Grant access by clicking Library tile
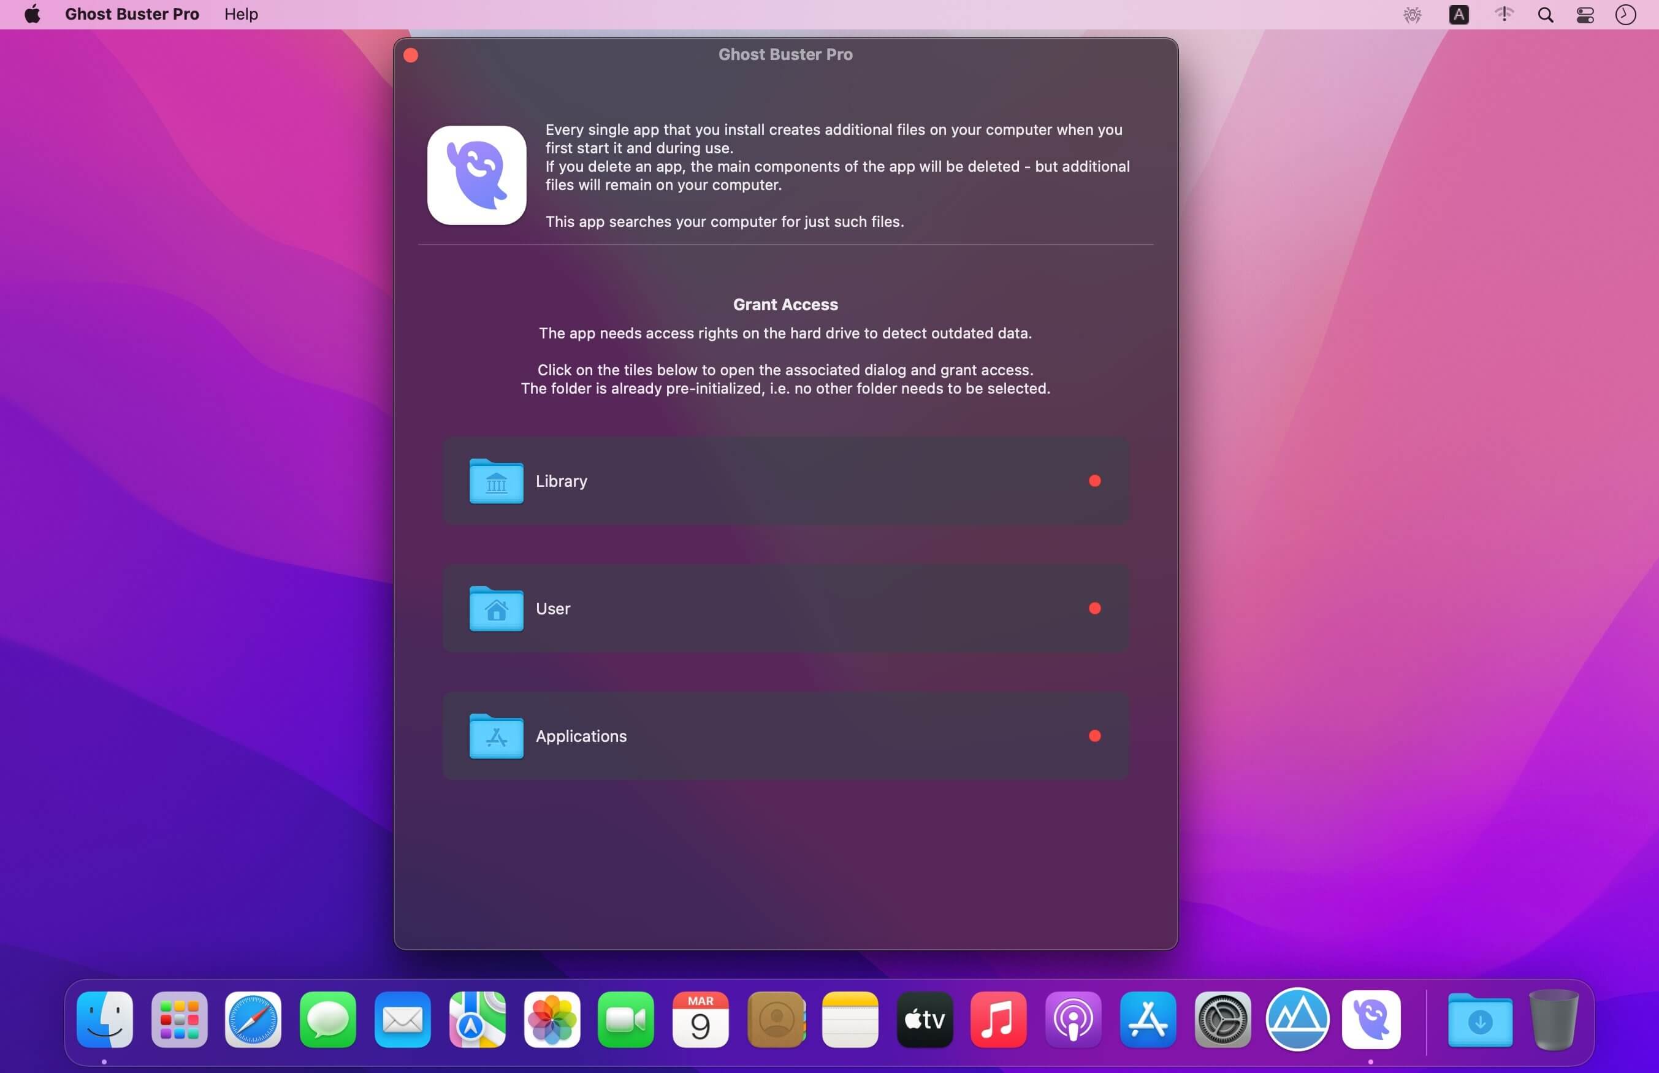The height and width of the screenshot is (1073, 1659). point(785,481)
